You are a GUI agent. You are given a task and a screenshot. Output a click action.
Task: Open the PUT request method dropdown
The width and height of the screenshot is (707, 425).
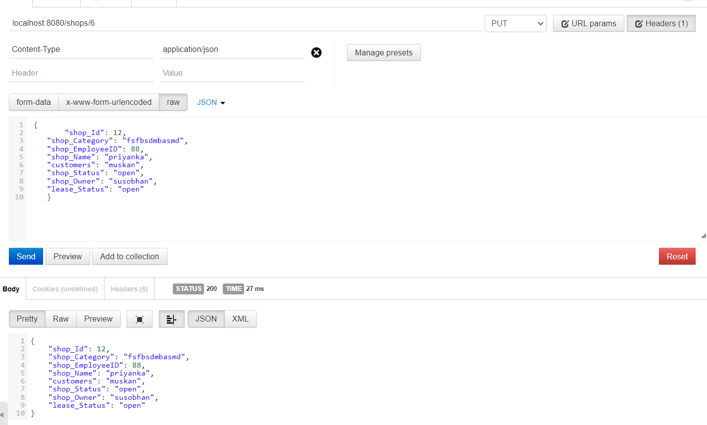click(515, 23)
